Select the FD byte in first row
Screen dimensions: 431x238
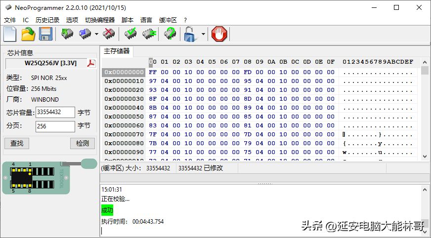point(248,72)
